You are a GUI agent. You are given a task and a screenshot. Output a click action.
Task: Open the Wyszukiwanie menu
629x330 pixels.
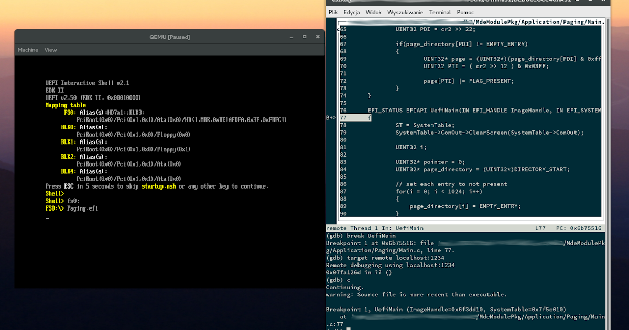(x=406, y=12)
